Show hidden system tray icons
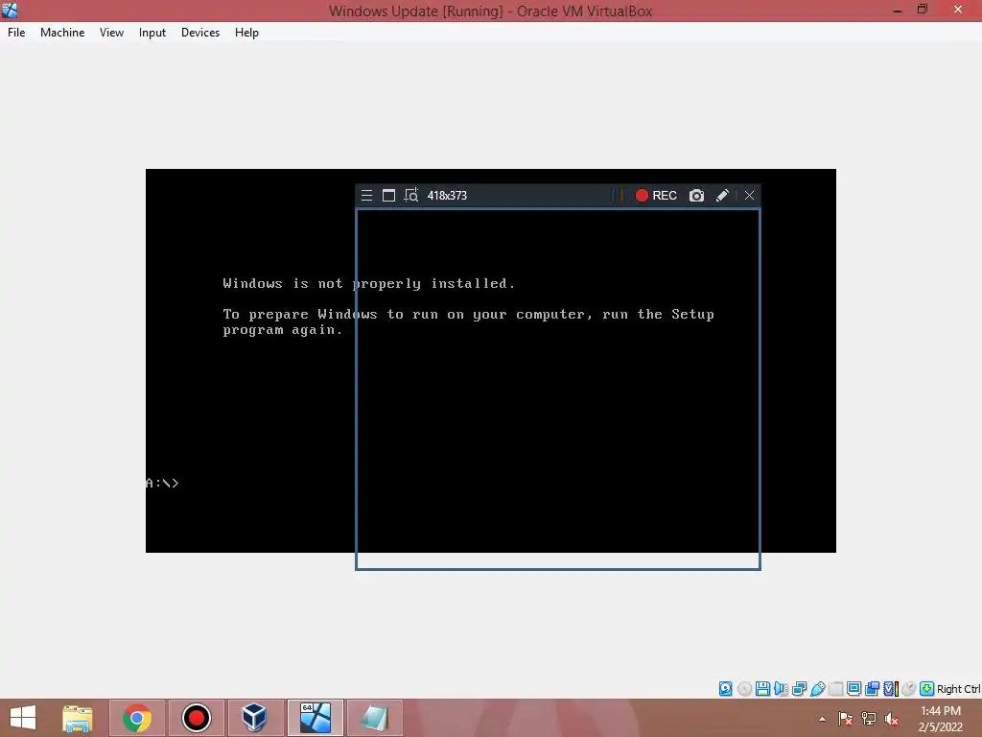The image size is (982, 737). 822,719
